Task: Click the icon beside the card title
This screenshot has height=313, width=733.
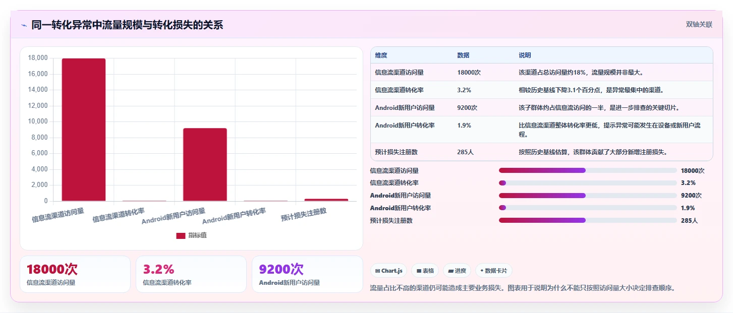Action: (x=24, y=25)
